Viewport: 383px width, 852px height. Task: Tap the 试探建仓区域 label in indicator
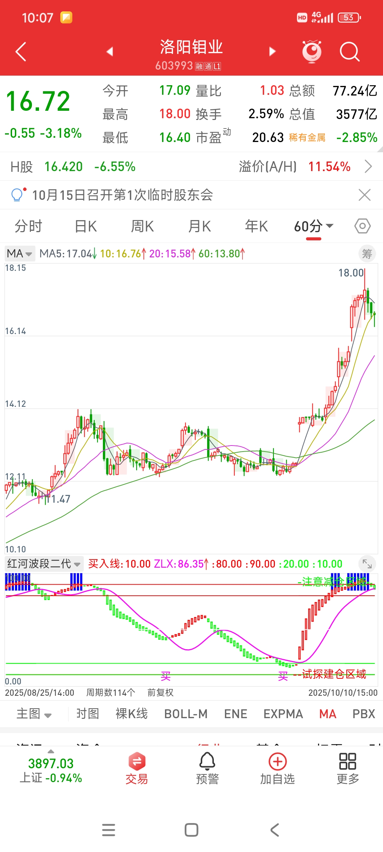point(334,674)
